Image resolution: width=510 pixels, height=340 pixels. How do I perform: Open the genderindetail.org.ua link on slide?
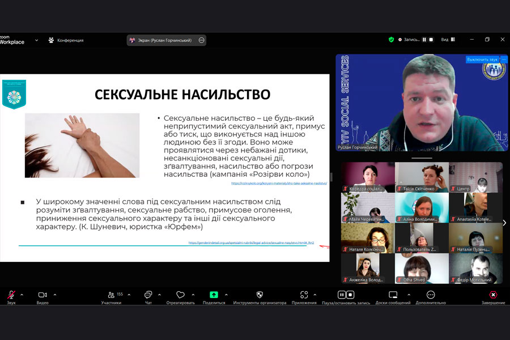251,243
